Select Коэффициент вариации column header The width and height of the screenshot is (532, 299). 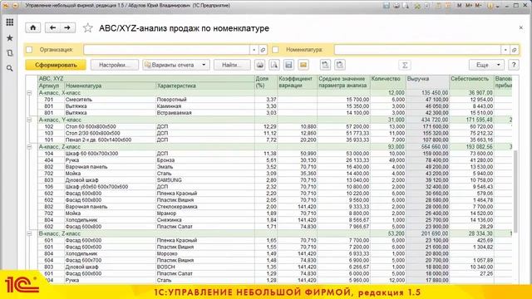coord(298,82)
